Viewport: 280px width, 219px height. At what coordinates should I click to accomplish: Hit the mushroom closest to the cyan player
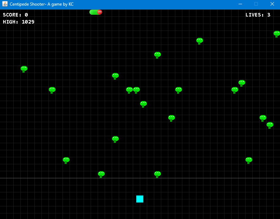[157, 174]
